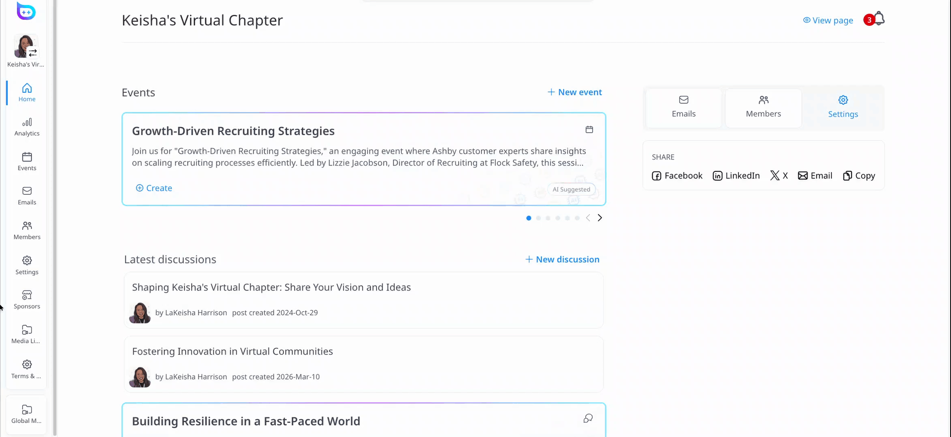This screenshot has height=437, width=951.
Task: Open the Members quick tab
Action: tap(764, 108)
